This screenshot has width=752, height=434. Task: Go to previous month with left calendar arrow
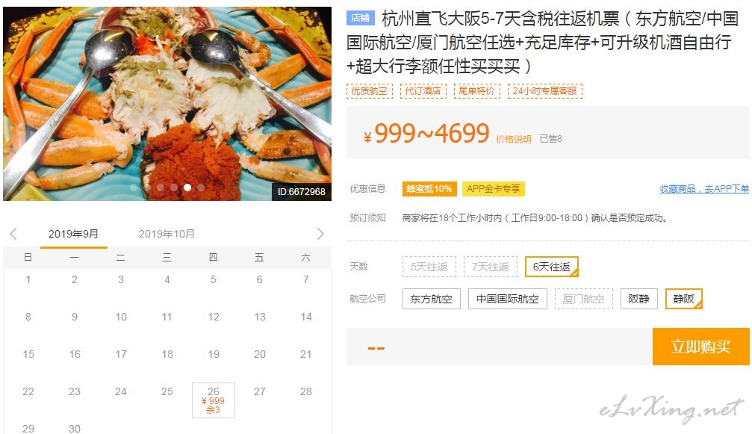click(13, 234)
